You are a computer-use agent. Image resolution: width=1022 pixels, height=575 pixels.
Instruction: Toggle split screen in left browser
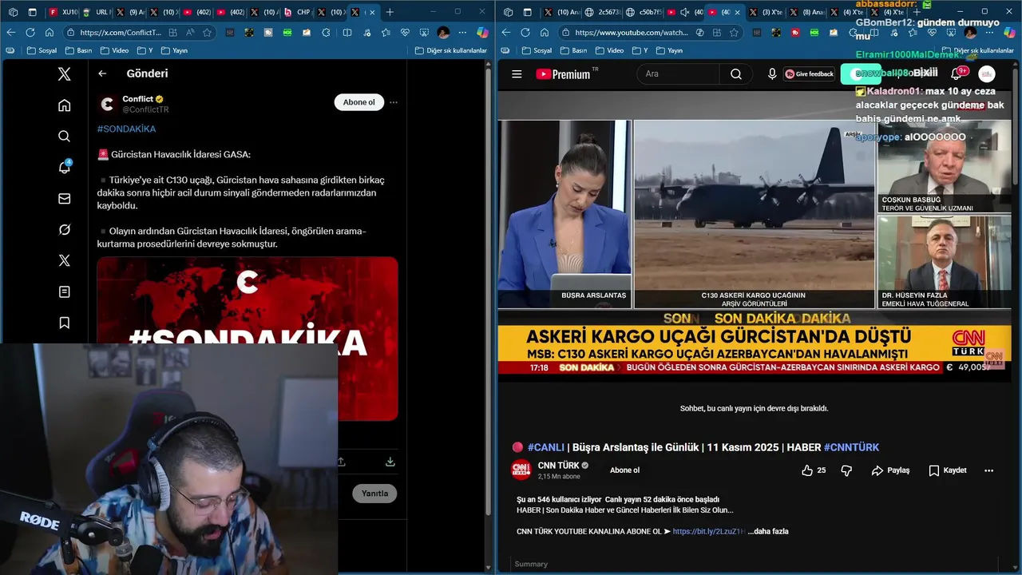[347, 33]
